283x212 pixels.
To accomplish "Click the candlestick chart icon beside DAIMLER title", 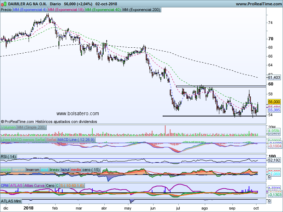I will pyautogui.click(x=4, y=4).
